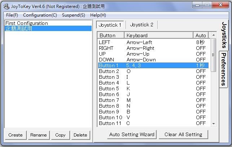Select the Button 5 row mapped to K
Viewport: 232px width, 147px height.
[153, 88]
